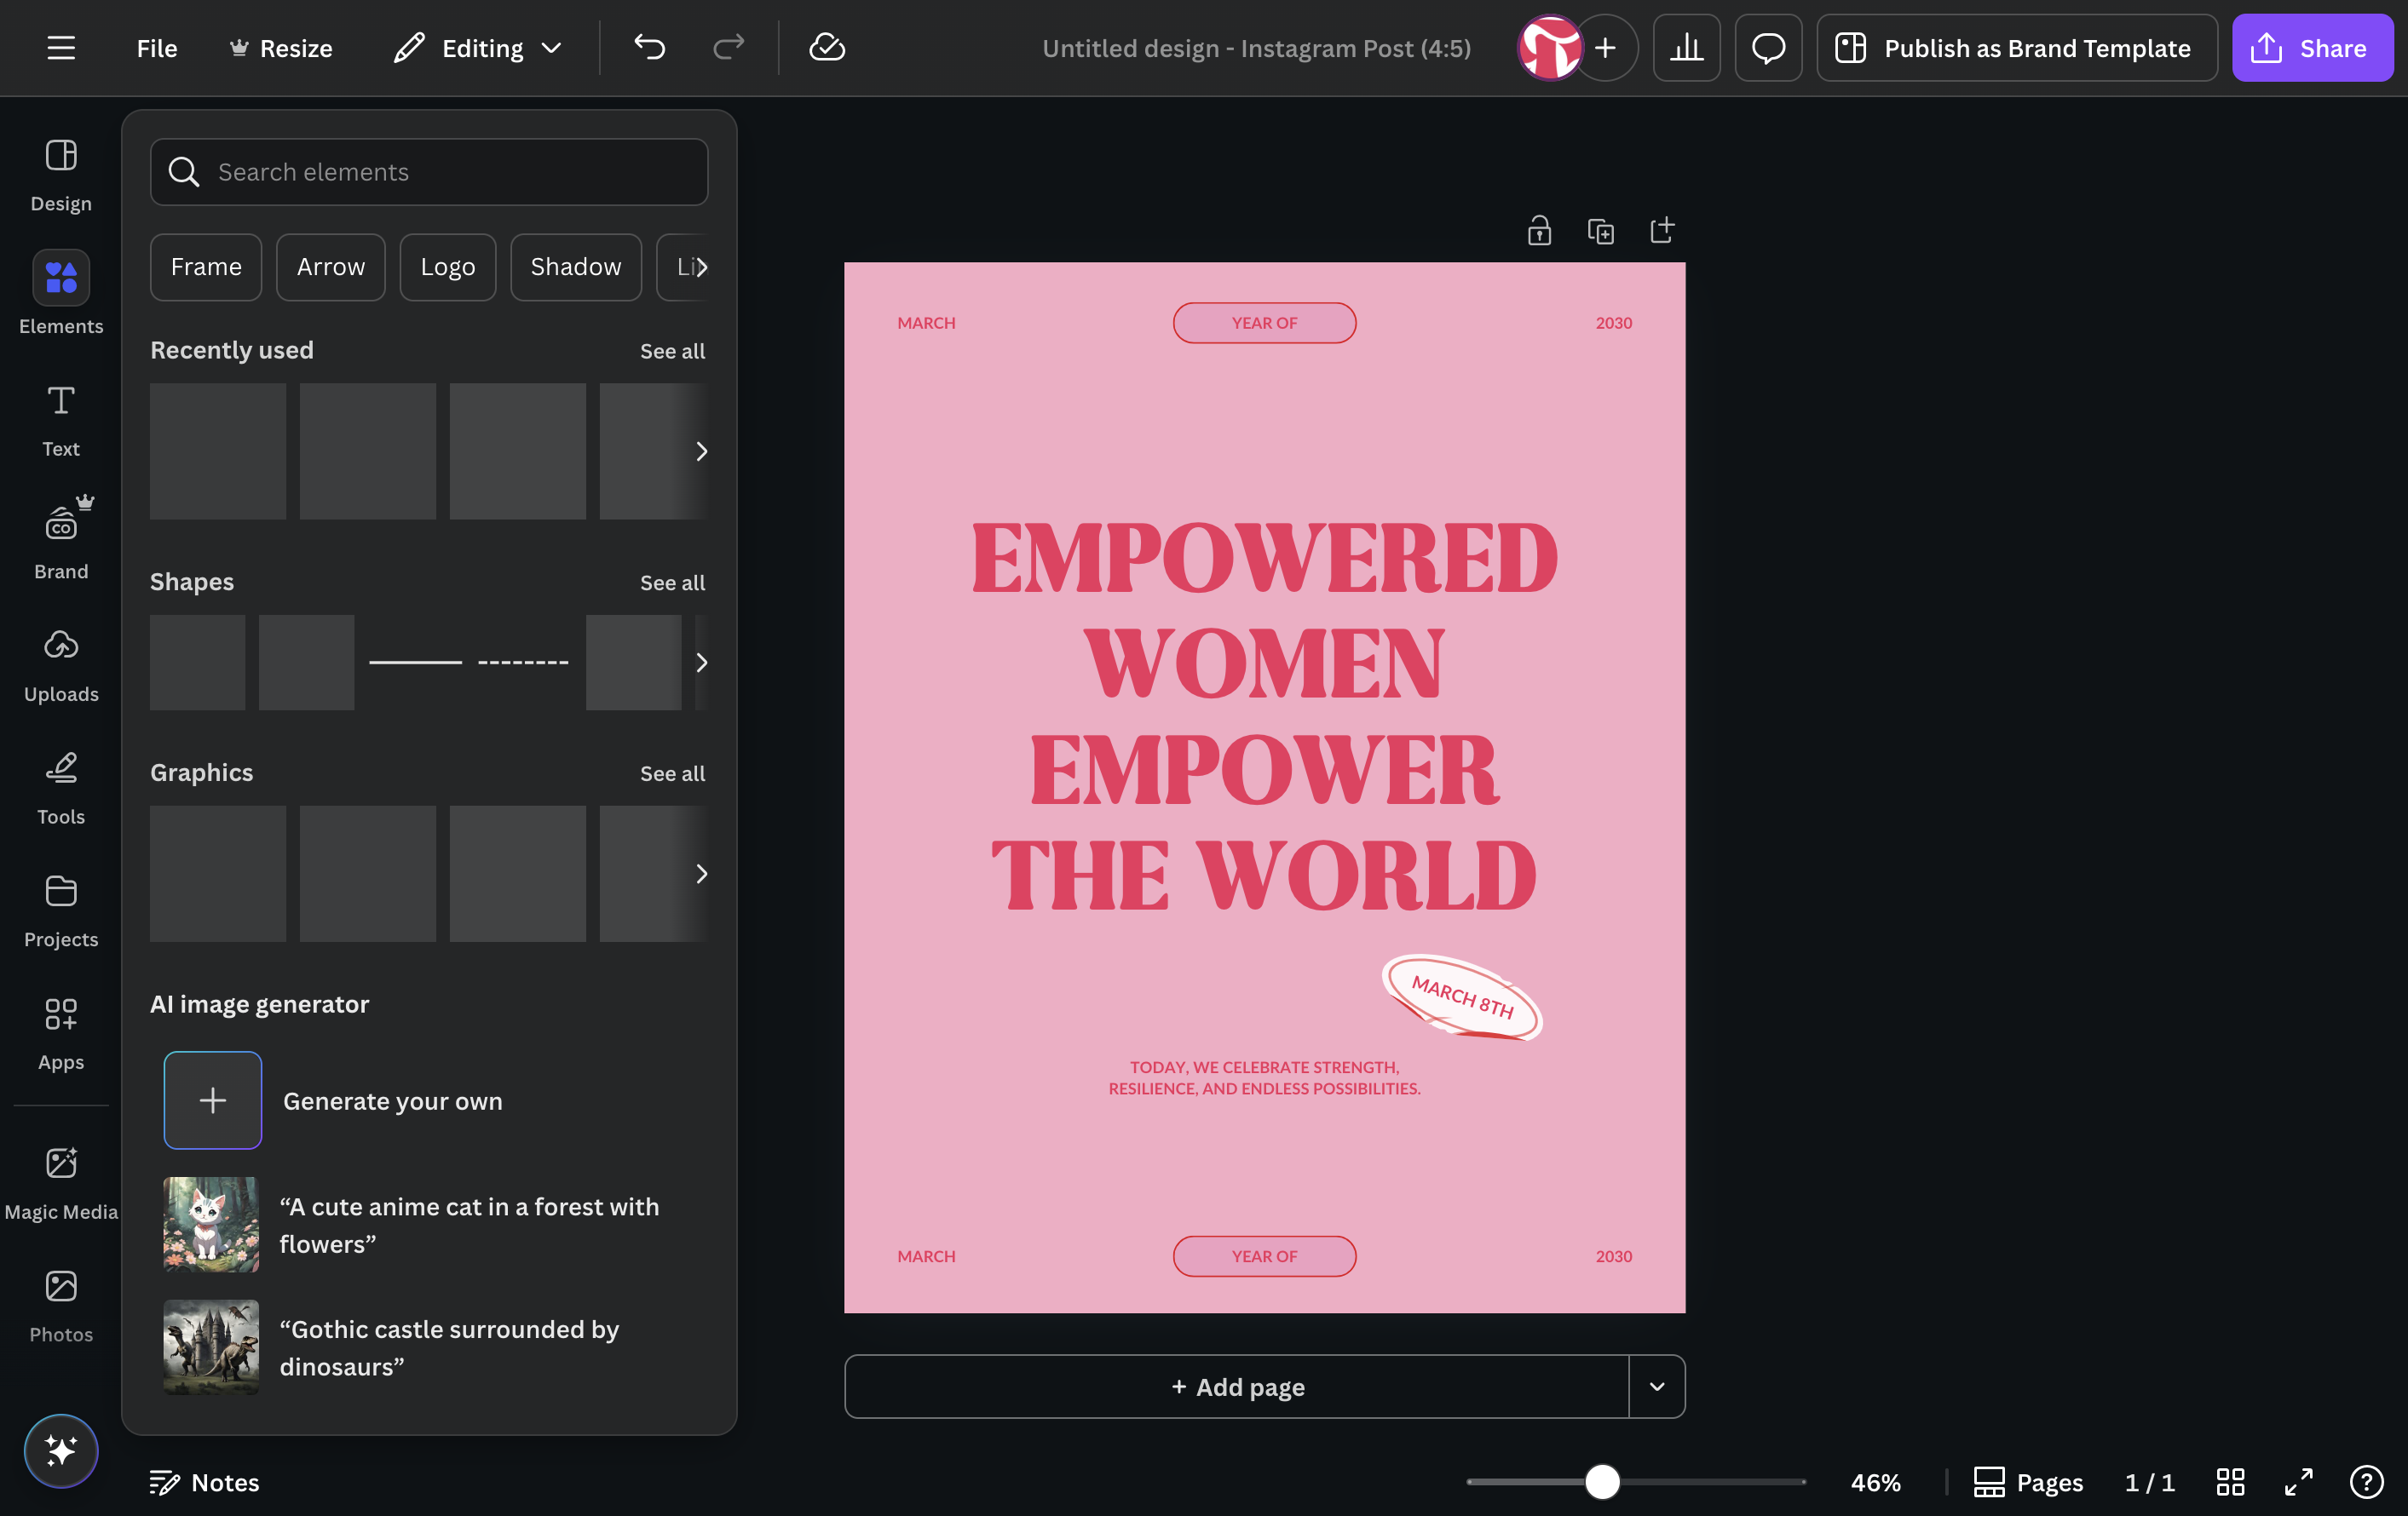Open the Apps sidebar panel
2408x1516 pixels.
[61, 1033]
